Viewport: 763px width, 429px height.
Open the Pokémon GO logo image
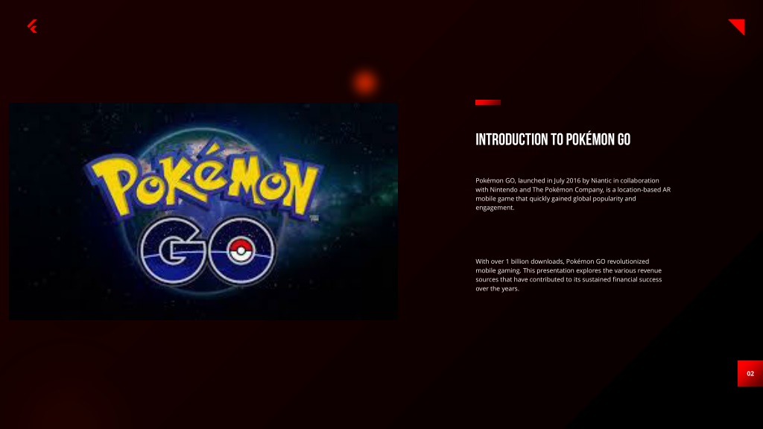point(203,211)
